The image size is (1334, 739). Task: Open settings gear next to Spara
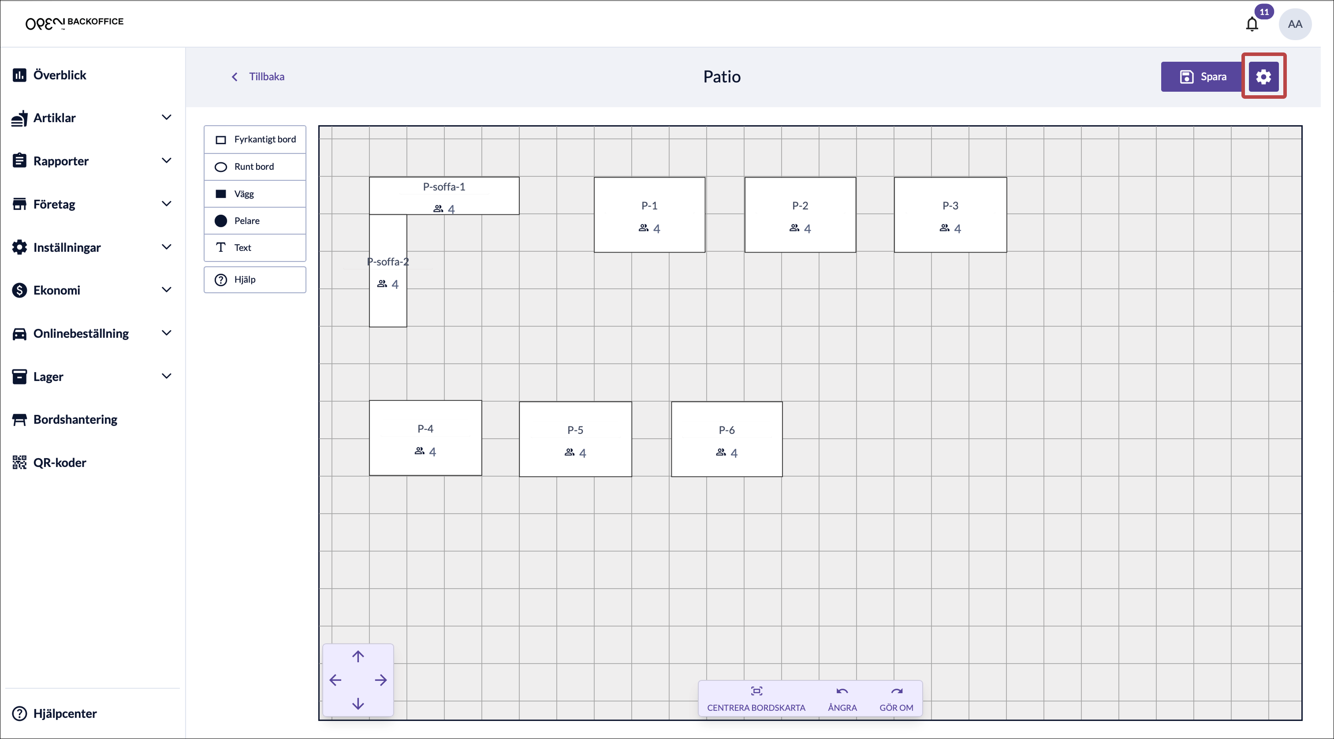(1263, 77)
